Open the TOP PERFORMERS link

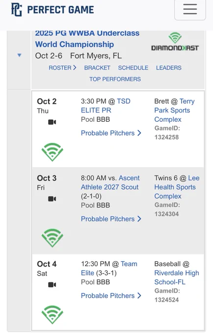click(x=115, y=79)
